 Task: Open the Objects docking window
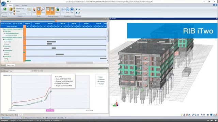tap(57, 11)
